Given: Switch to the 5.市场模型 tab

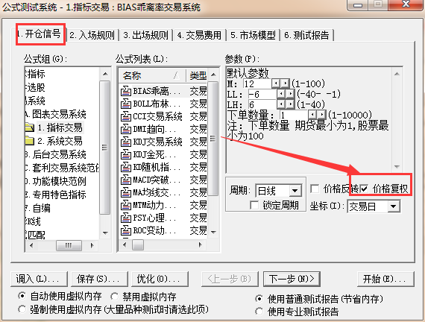Looking at the screenshot, I should click(254, 35).
